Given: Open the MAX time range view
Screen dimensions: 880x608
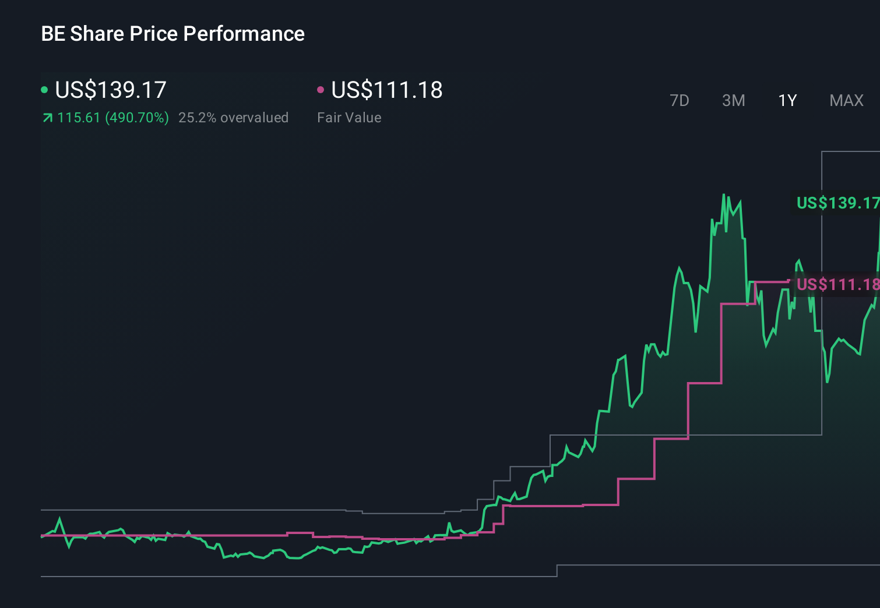Looking at the screenshot, I should point(846,100).
